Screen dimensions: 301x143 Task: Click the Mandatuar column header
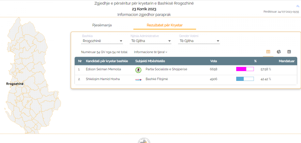pyautogui.click(x=287, y=61)
